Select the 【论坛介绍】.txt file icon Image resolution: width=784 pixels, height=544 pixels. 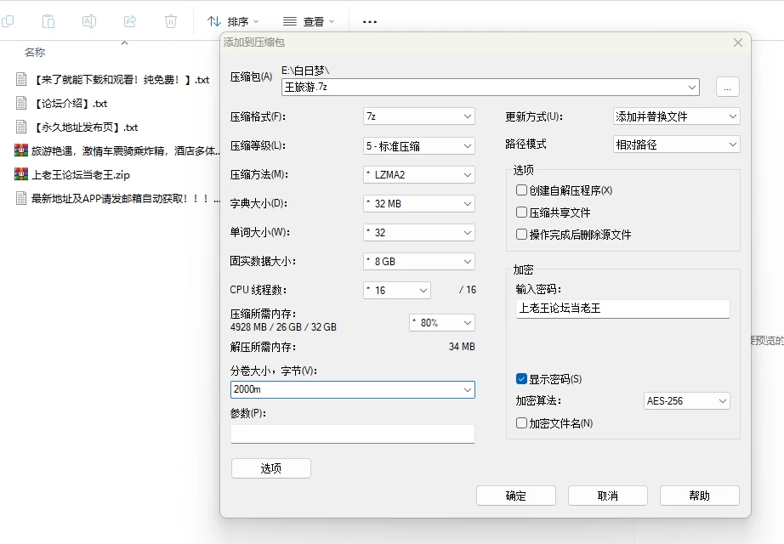[21, 103]
